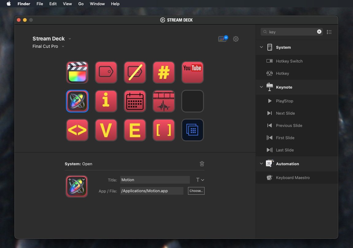Open the title text style dropdown

click(200, 180)
